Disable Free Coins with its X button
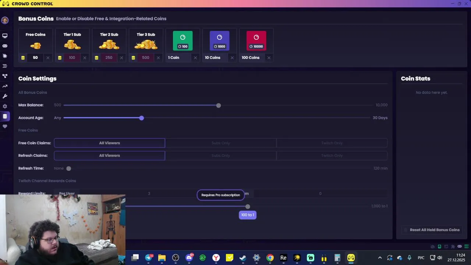This screenshot has height=265, width=471. (48, 58)
